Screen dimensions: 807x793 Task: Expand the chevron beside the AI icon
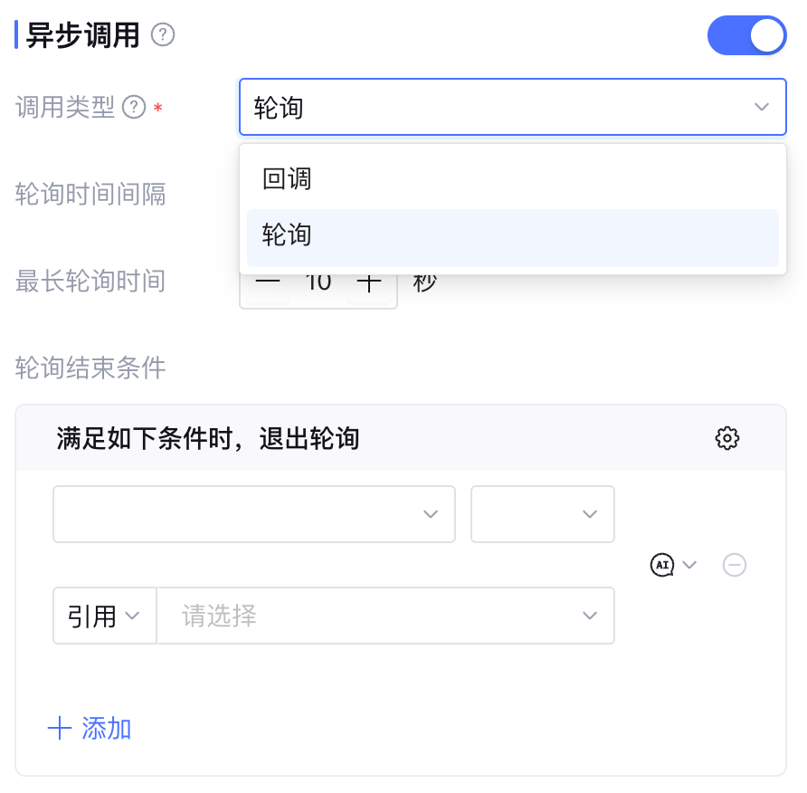[689, 565]
